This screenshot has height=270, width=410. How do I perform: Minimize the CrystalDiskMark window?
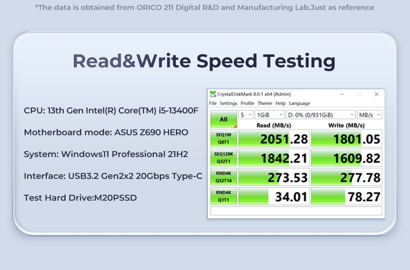pos(341,94)
